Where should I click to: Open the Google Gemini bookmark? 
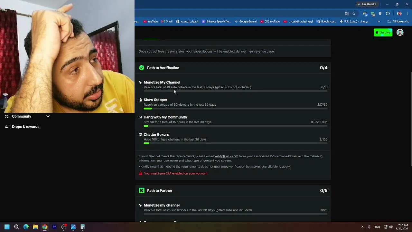coord(246,22)
